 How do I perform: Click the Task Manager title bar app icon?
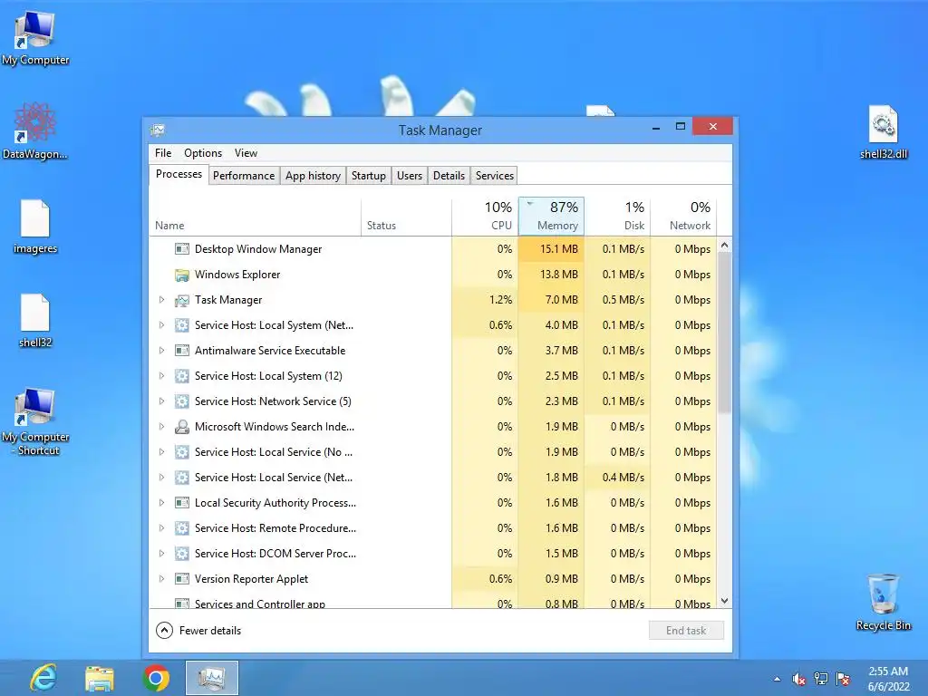point(158,130)
